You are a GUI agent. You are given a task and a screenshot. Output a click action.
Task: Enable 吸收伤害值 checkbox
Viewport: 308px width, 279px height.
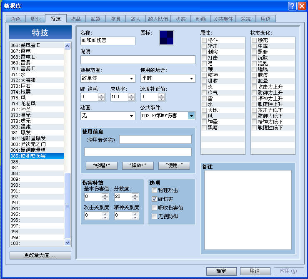(x=154, y=207)
